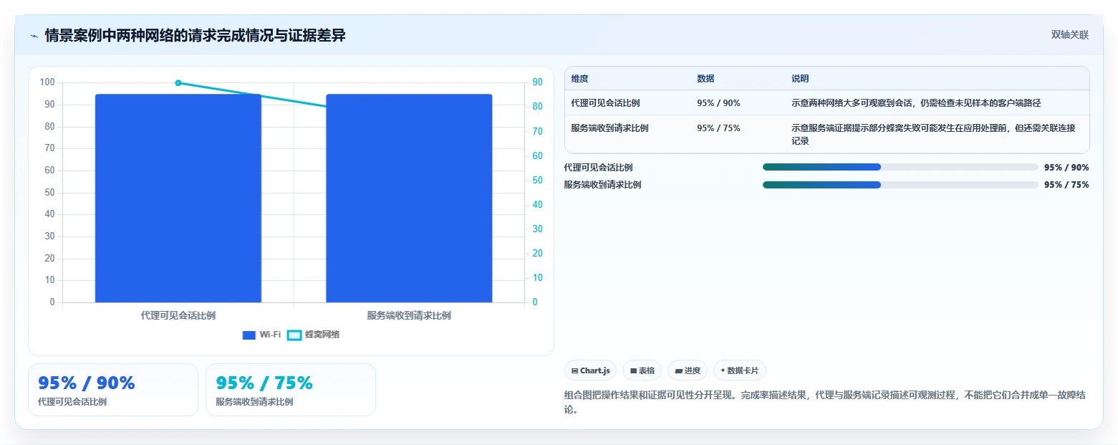The image size is (1118, 445).
Task: Click the 95% / 90% data card
Action: (113, 390)
